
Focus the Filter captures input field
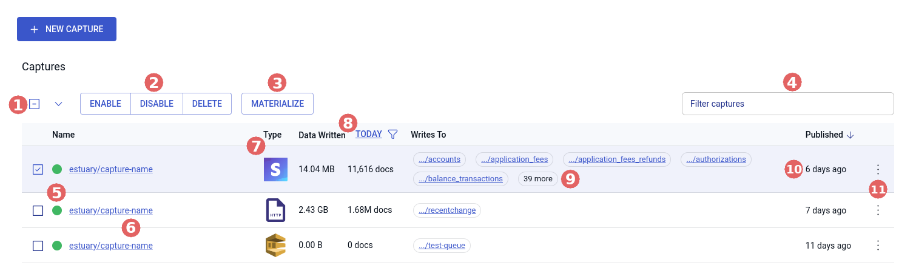coord(787,104)
